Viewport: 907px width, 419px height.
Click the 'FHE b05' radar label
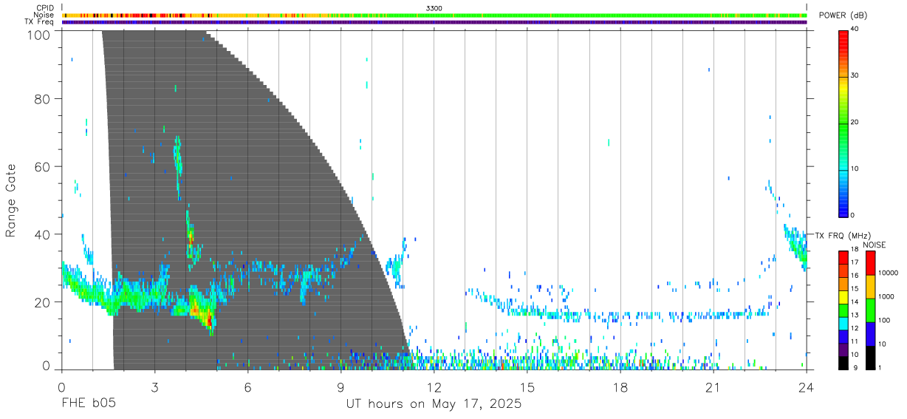pos(89,404)
